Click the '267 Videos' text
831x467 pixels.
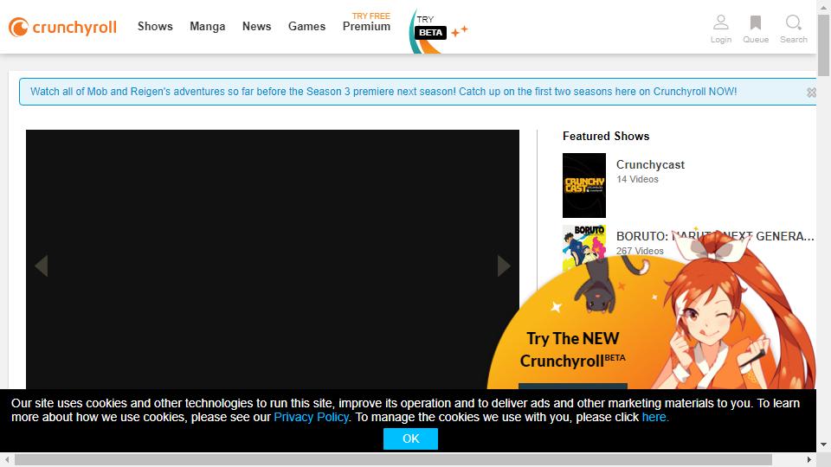[x=640, y=251]
